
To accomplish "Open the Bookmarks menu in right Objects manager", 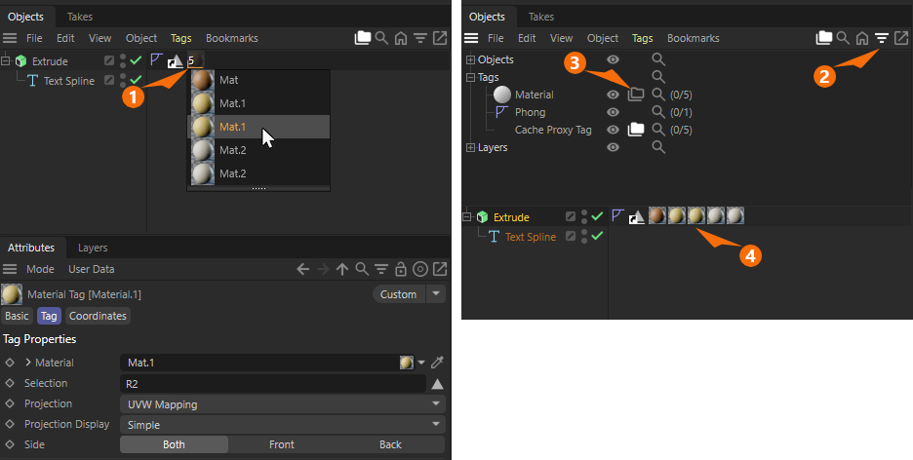I will coord(693,38).
